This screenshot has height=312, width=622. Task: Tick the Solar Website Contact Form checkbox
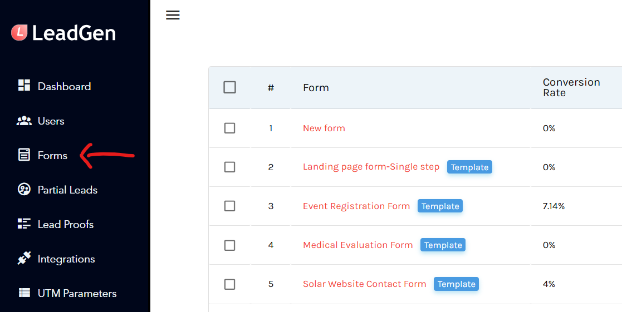click(x=229, y=284)
